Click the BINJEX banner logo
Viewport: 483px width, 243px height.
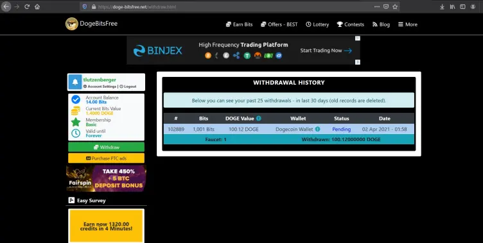pyautogui.click(x=158, y=51)
